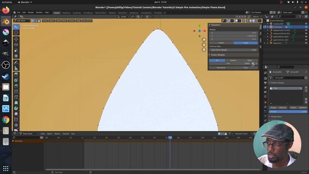Switch to the Sculpting workspace tab
309x174 pixels.
[x=77, y=13]
